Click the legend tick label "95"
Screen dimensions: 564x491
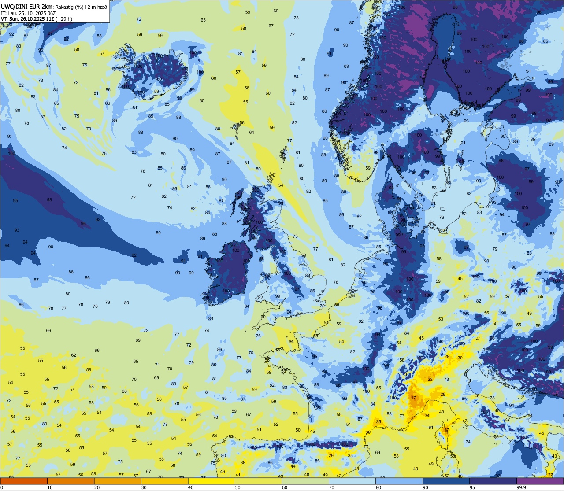[x=472, y=487]
